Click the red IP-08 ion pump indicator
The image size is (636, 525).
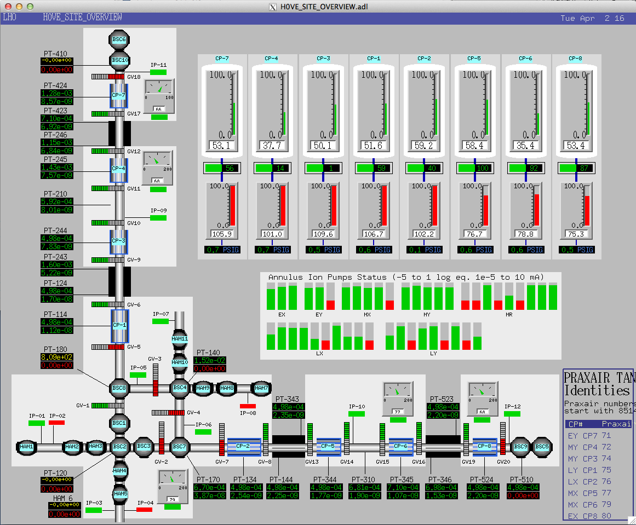pos(248,406)
